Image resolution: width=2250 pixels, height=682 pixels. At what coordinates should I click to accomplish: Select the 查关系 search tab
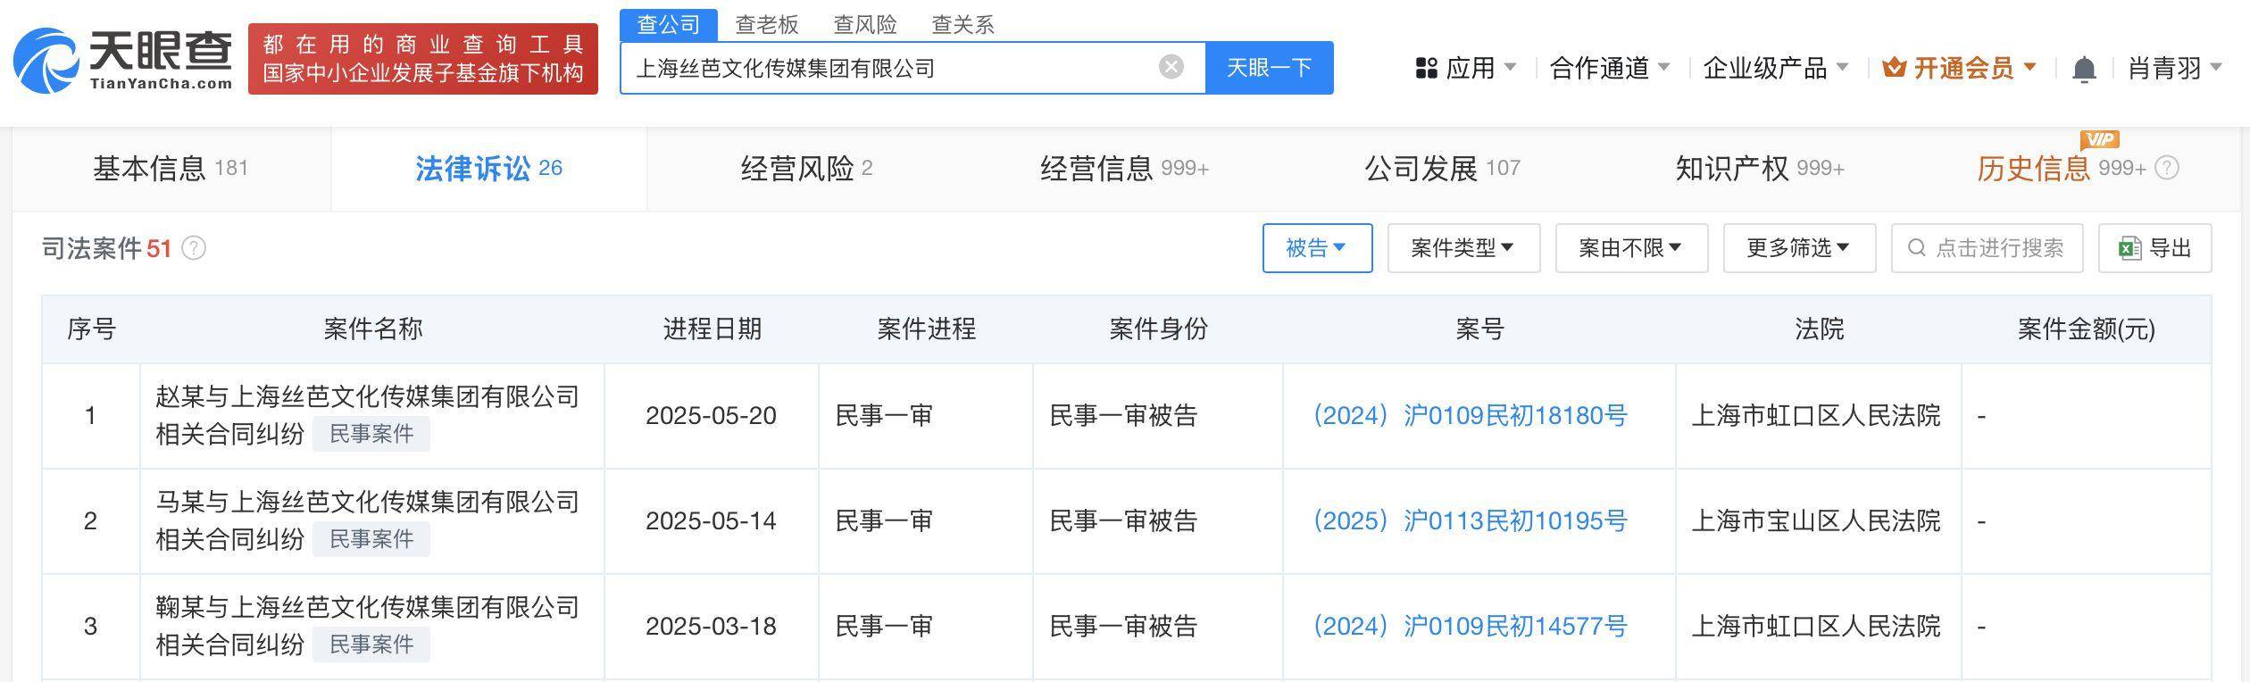963,24
